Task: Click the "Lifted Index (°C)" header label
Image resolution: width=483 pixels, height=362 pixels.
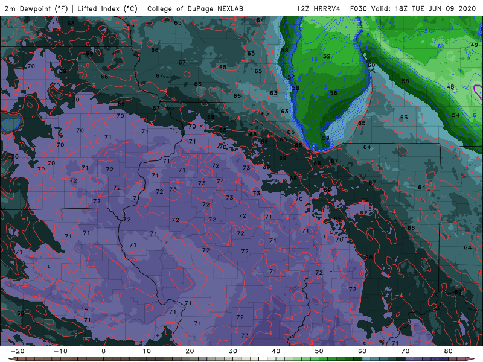Action: [107, 8]
